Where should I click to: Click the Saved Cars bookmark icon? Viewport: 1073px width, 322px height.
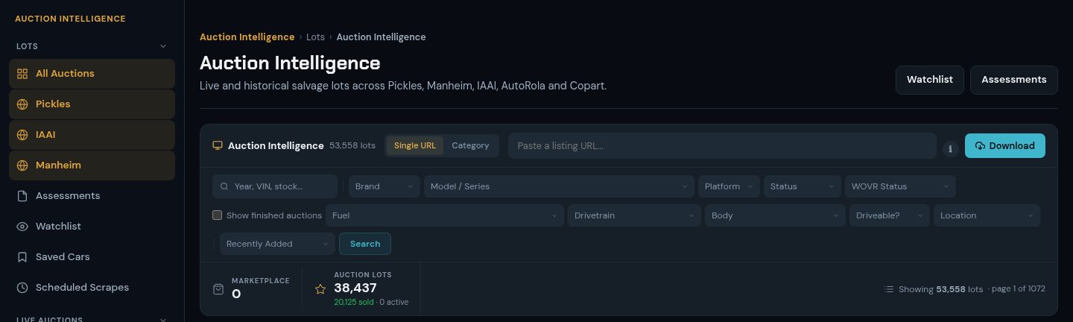tap(22, 257)
